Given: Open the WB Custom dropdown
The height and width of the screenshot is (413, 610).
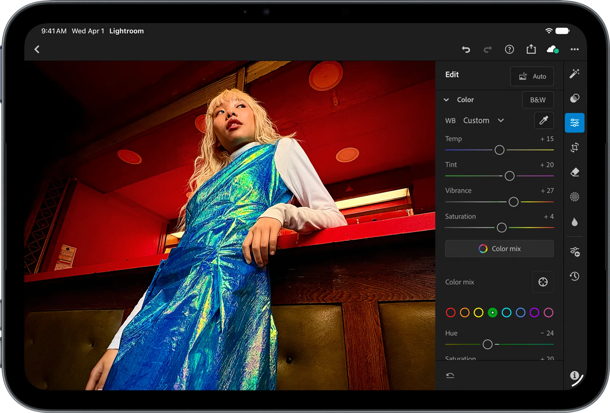Looking at the screenshot, I should point(483,120).
